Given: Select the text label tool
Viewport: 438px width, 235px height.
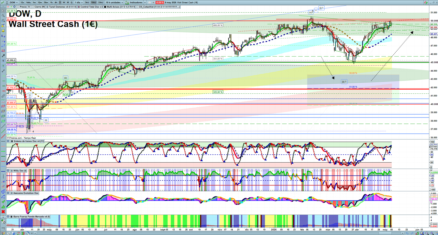Looking at the screenshot, I should point(3,61).
